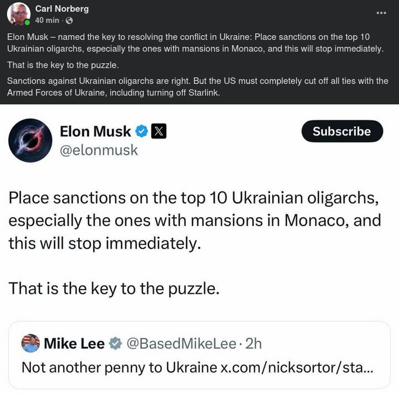Open the @elonmusk handle
The width and height of the screenshot is (399, 393).
(99, 150)
